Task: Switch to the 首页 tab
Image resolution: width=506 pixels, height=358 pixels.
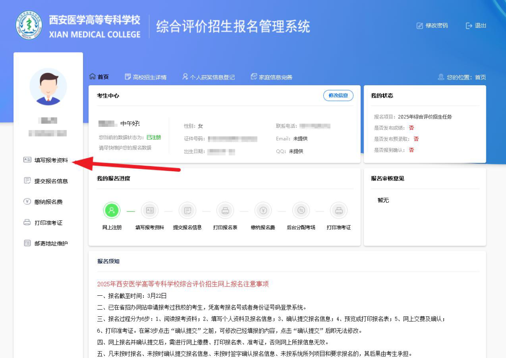Action: (x=99, y=77)
